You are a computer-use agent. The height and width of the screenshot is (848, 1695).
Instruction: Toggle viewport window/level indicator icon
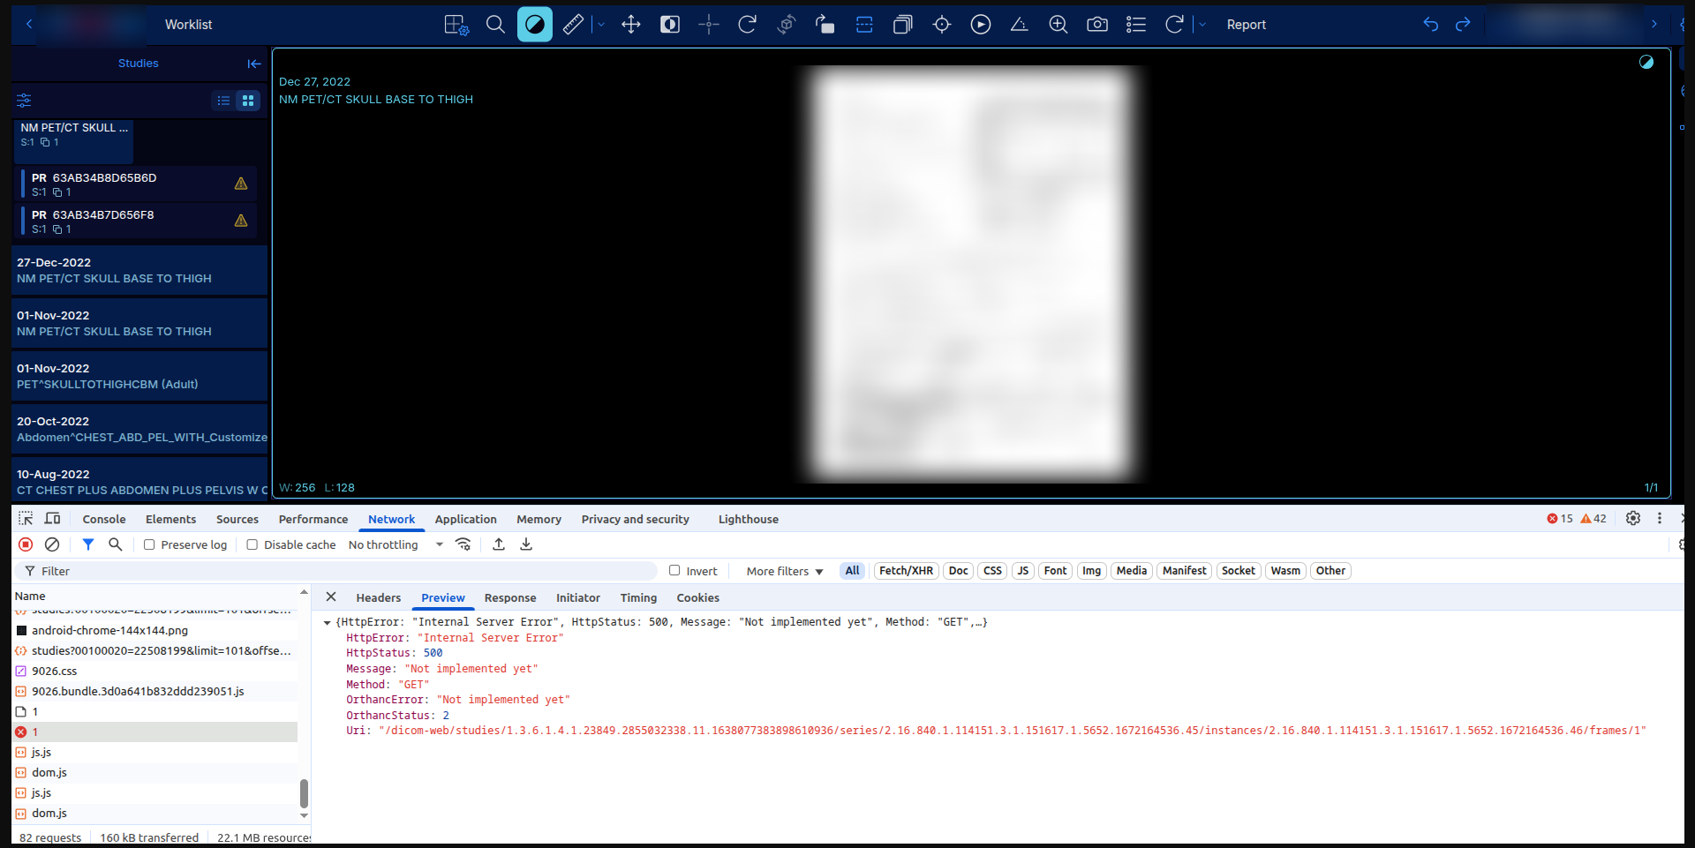coord(1646,62)
